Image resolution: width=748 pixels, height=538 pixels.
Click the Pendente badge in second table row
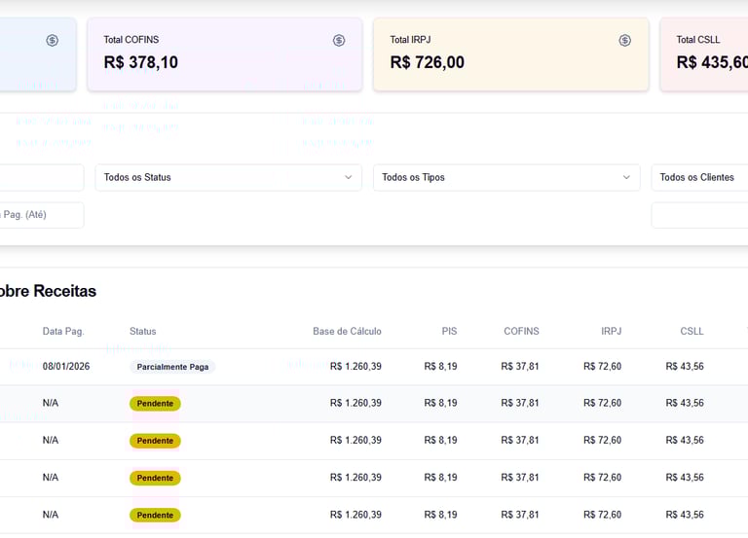(x=155, y=403)
